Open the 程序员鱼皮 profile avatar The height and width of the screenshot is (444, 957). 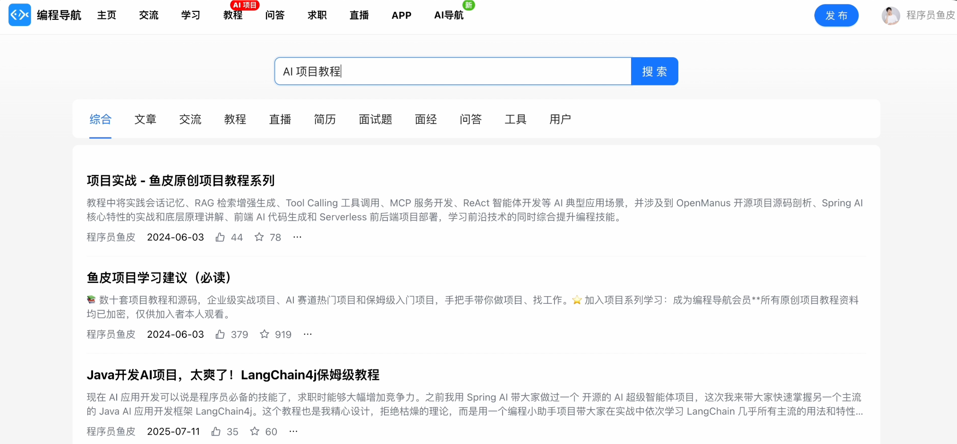(890, 16)
